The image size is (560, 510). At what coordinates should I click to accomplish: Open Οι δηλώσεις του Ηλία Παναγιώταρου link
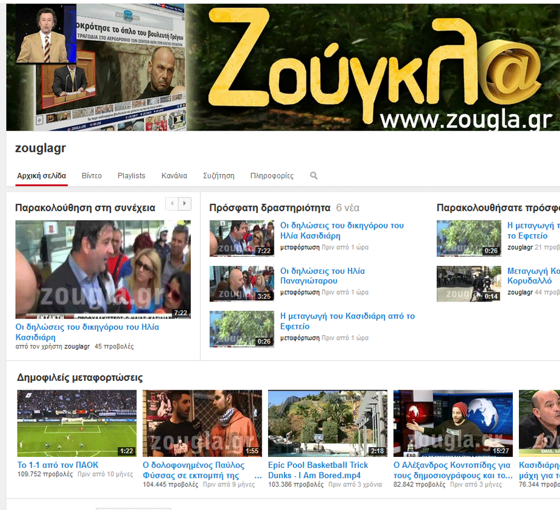point(323,276)
